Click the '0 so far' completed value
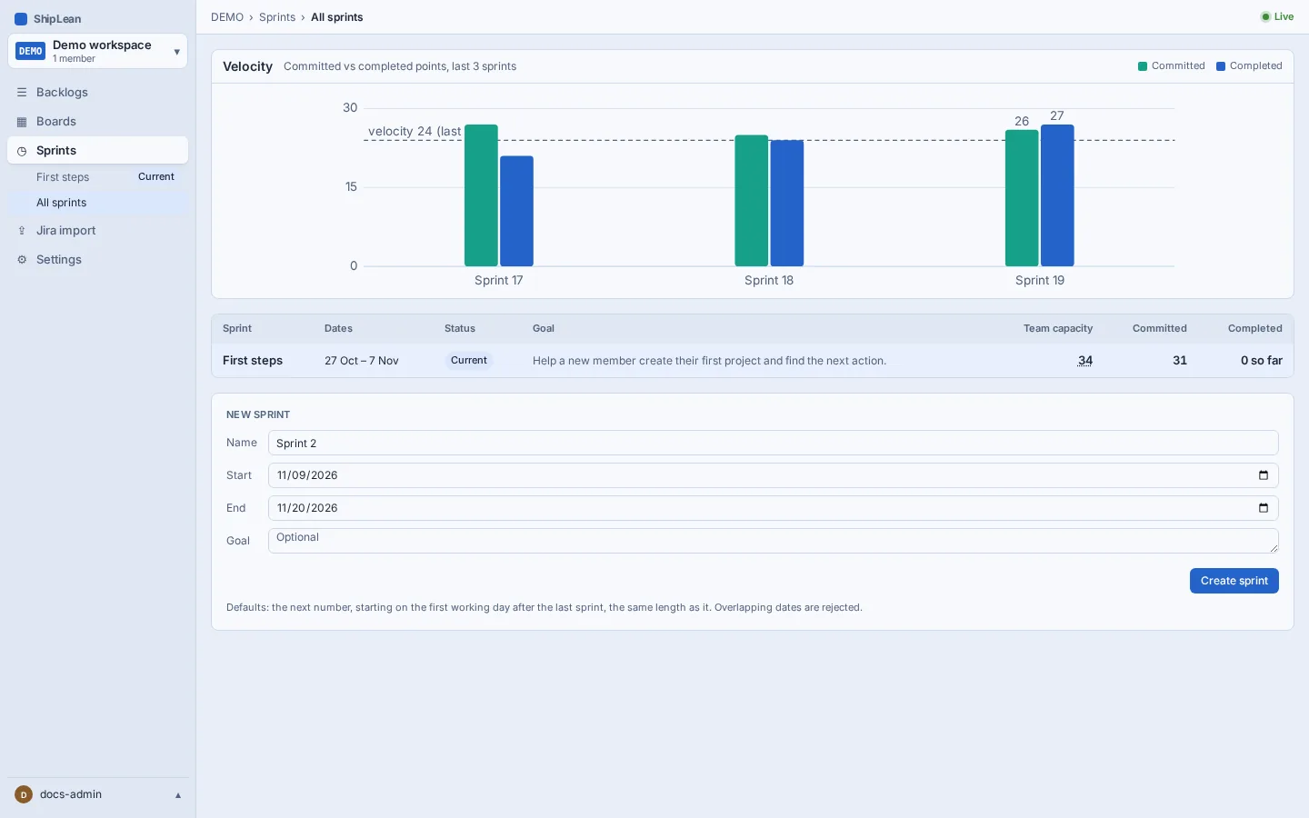 click(1262, 361)
